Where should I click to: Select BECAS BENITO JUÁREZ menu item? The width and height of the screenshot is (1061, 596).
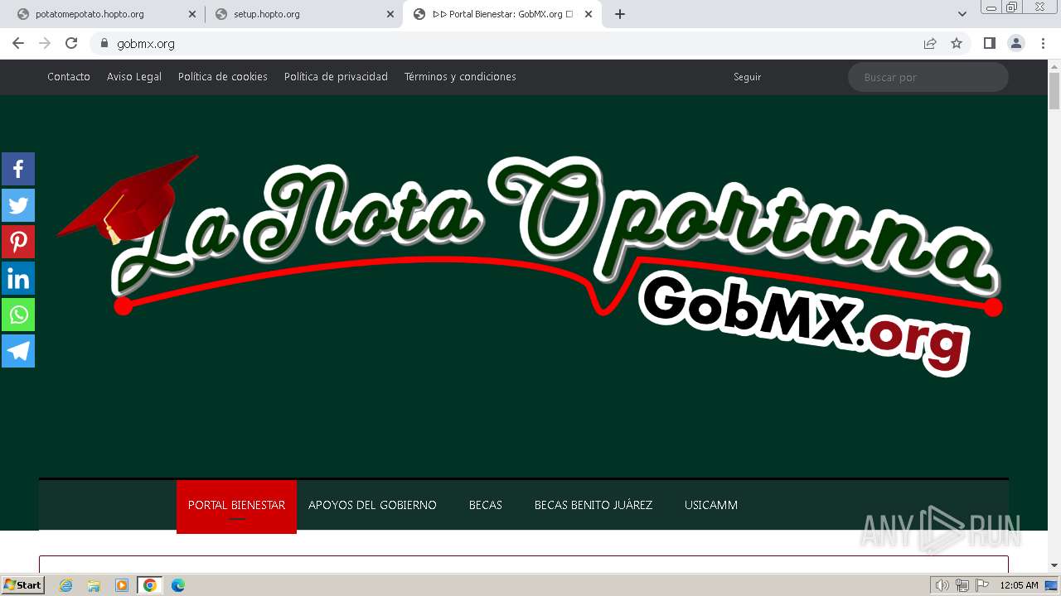tap(593, 505)
